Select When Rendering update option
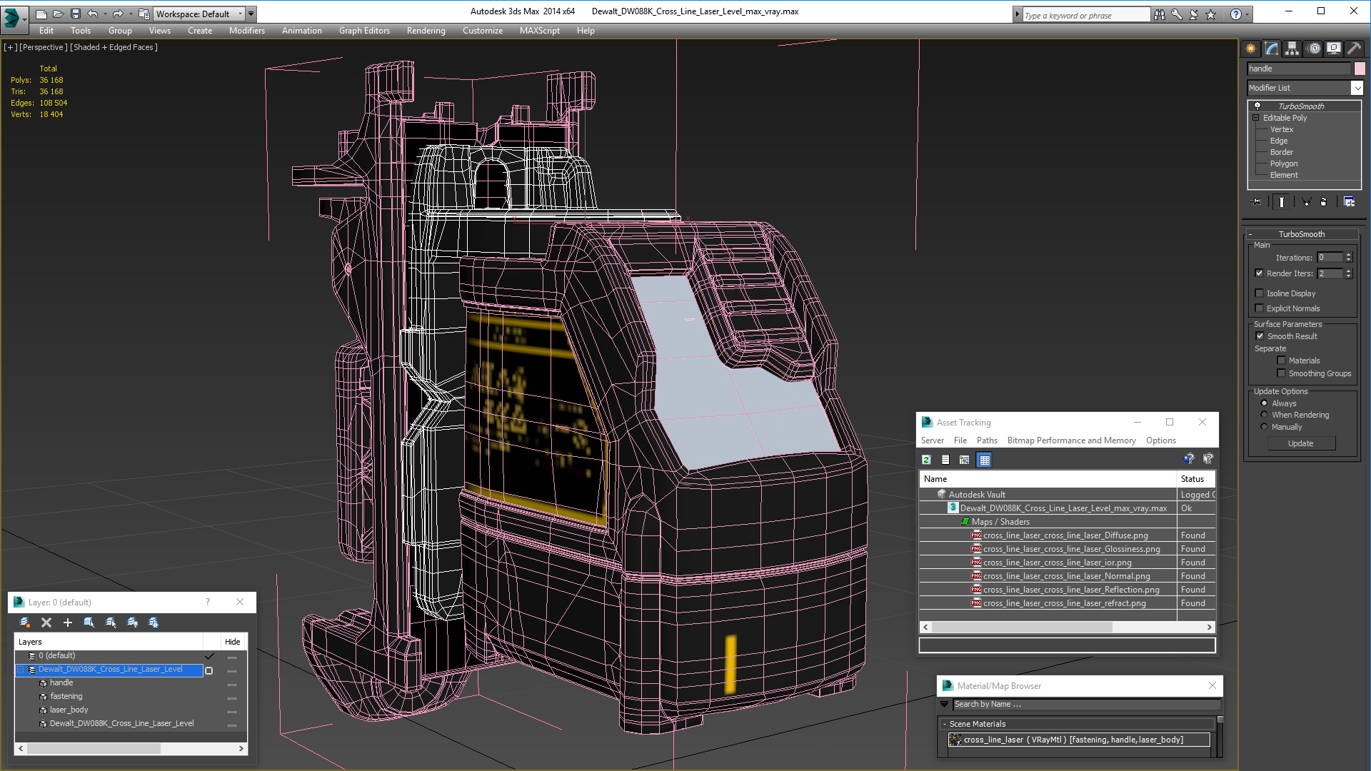Viewport: 1371px width, 771px height. [x=1264, y=414]
